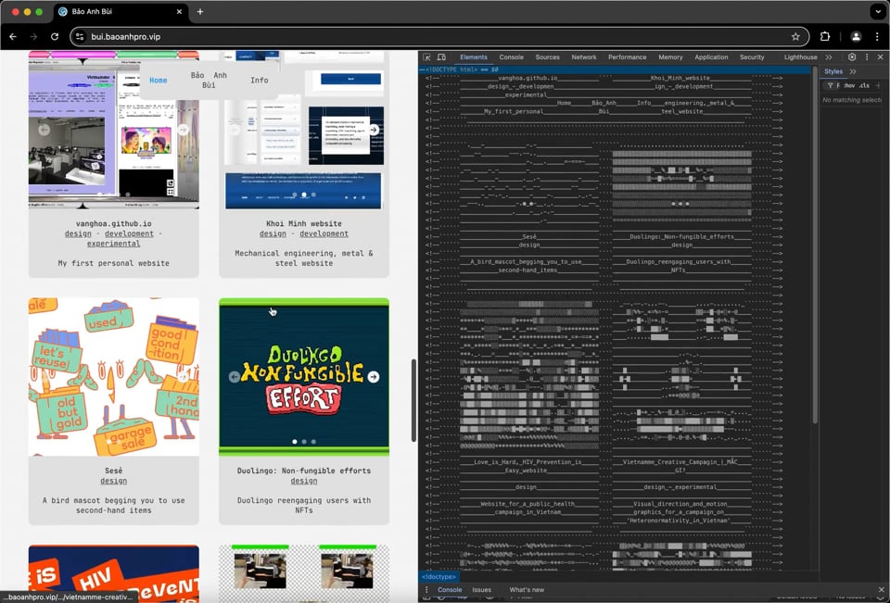Select the <!doctype> breadcrumb in DevTools

pos(439,576)
